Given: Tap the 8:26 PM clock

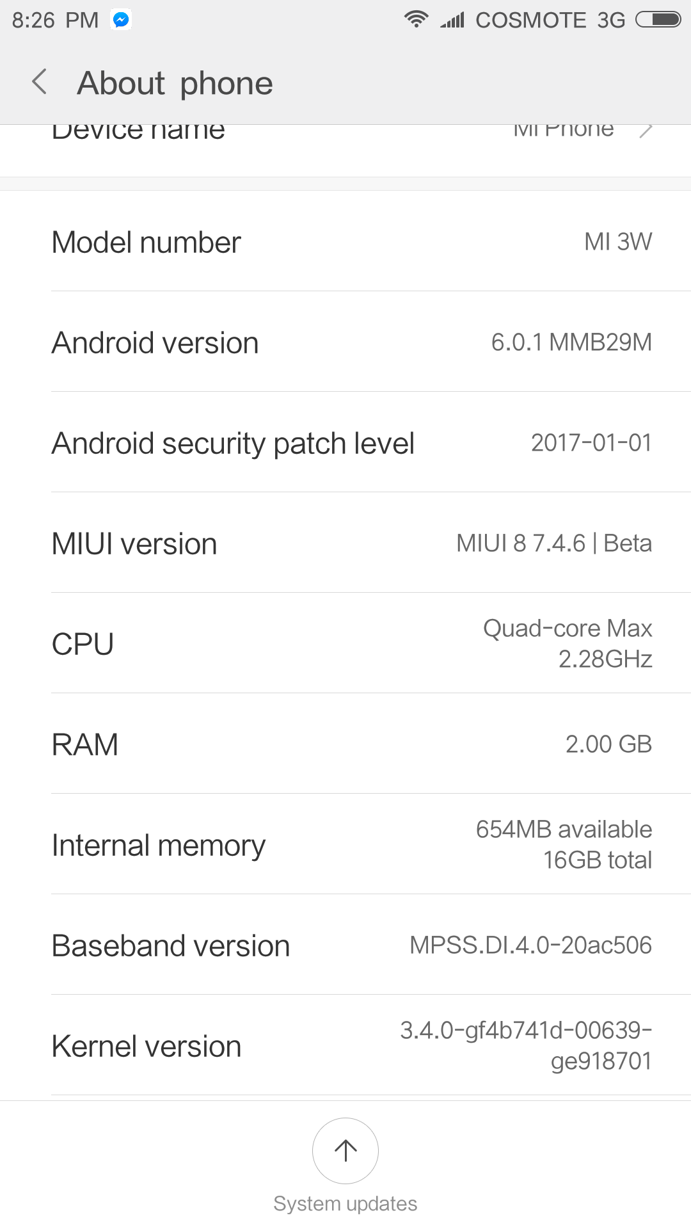Looking at the screenshot, I should tap(55, 20).
